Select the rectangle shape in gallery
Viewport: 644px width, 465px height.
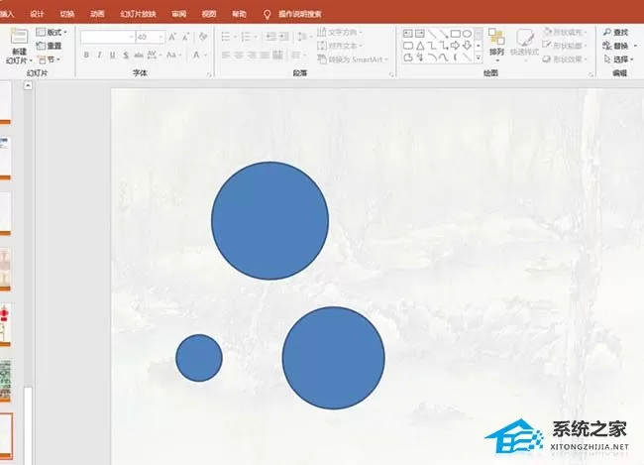[x=456, y=34]
